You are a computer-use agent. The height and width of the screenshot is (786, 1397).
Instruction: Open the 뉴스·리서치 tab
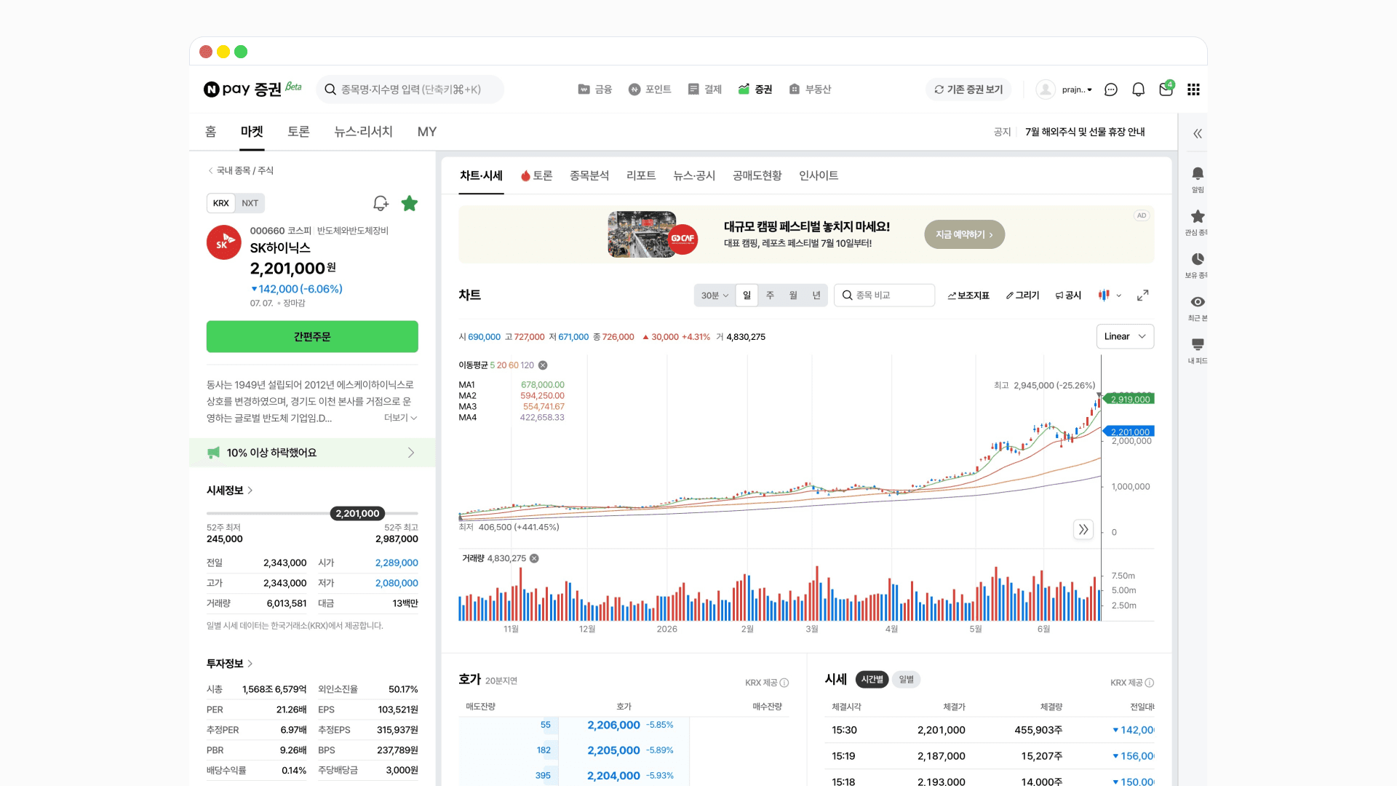[x=363, y=131]
